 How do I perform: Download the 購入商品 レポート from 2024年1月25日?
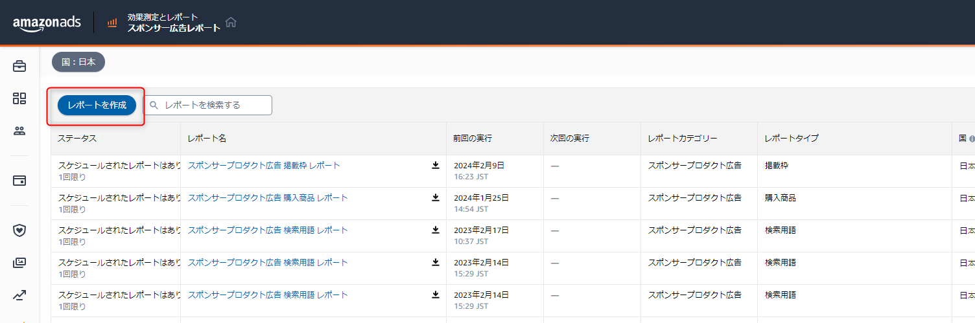tap(436, 197)
